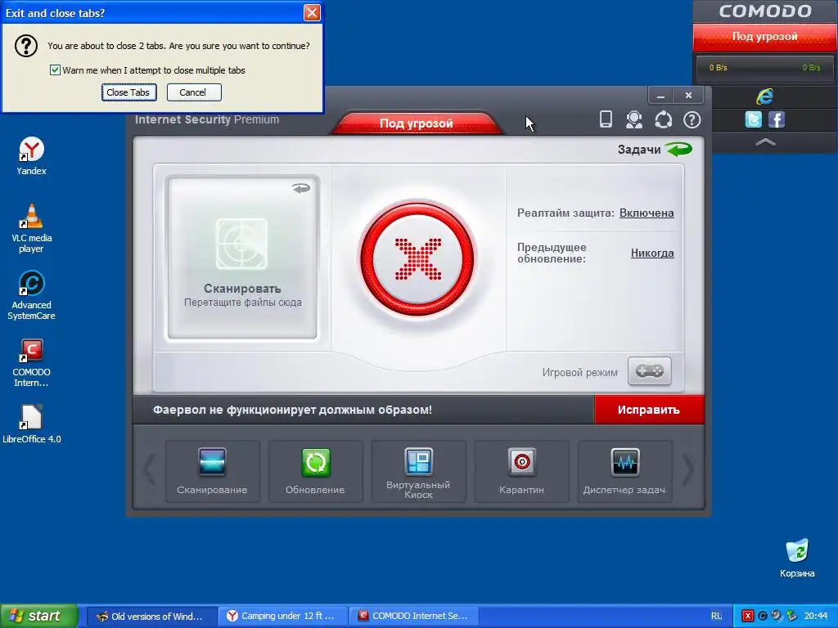Select the Advanced SystemCare desktop icon
The width and height of the screenshot is (838, 628).
32,295
